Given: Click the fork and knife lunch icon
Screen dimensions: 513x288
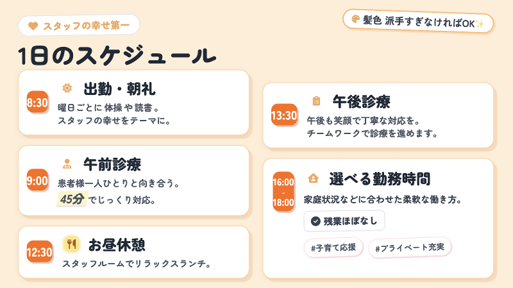Looking at the screenshot, I should point(71,244).
